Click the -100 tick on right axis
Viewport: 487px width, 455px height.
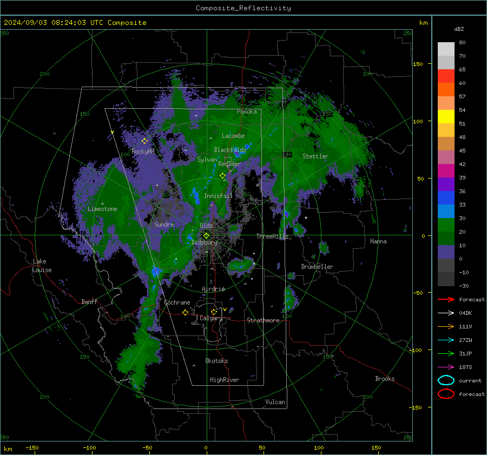pyautogui.click(x=416, y=350)
